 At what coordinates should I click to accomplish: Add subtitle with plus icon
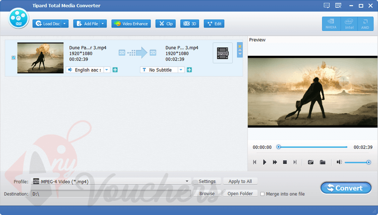point(189,70)
